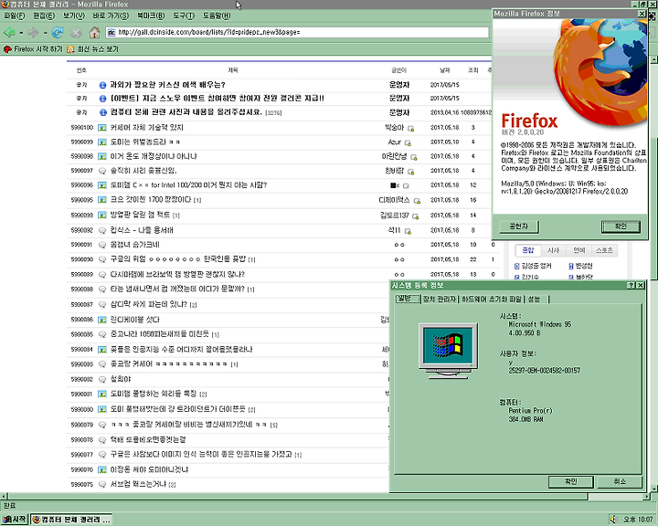Open the 도움말(H) menu
658x526 pixels.
point(217,16)
